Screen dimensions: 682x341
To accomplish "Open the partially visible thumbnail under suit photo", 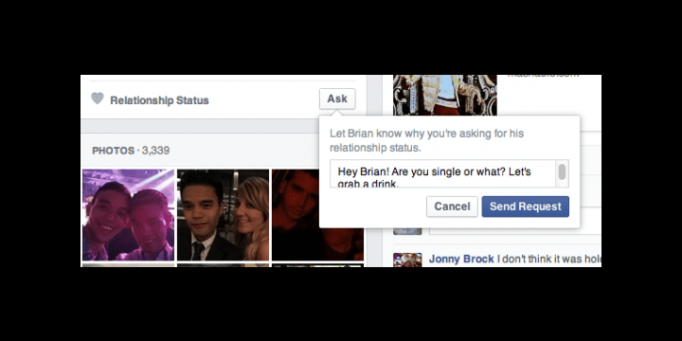I will coord(224,265).
